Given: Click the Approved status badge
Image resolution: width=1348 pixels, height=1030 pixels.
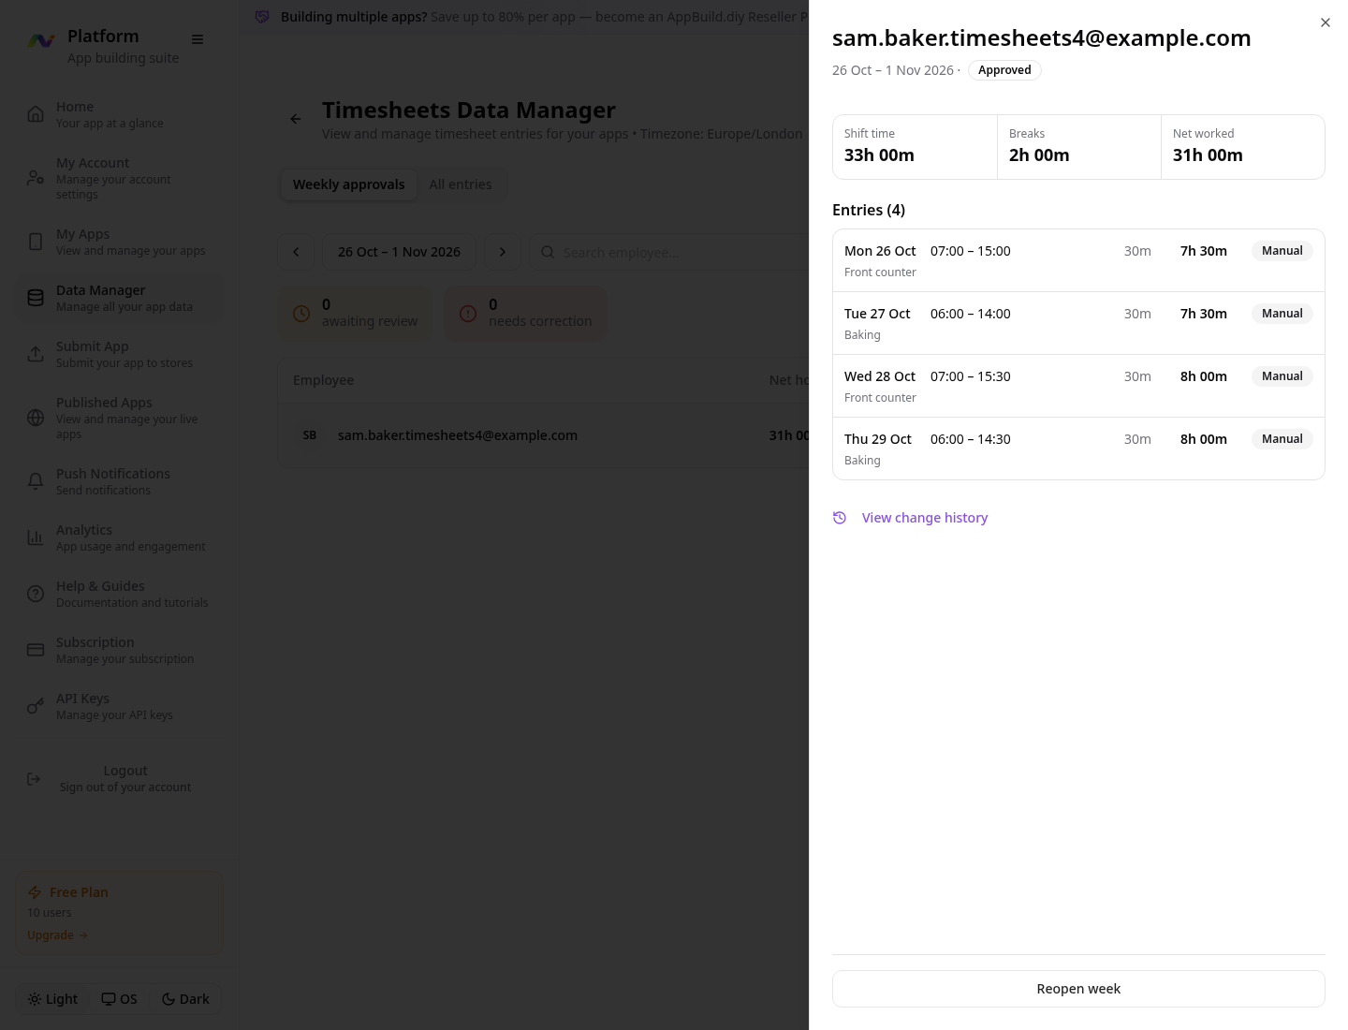Looking at the screenshot, I should [1004, 70].
